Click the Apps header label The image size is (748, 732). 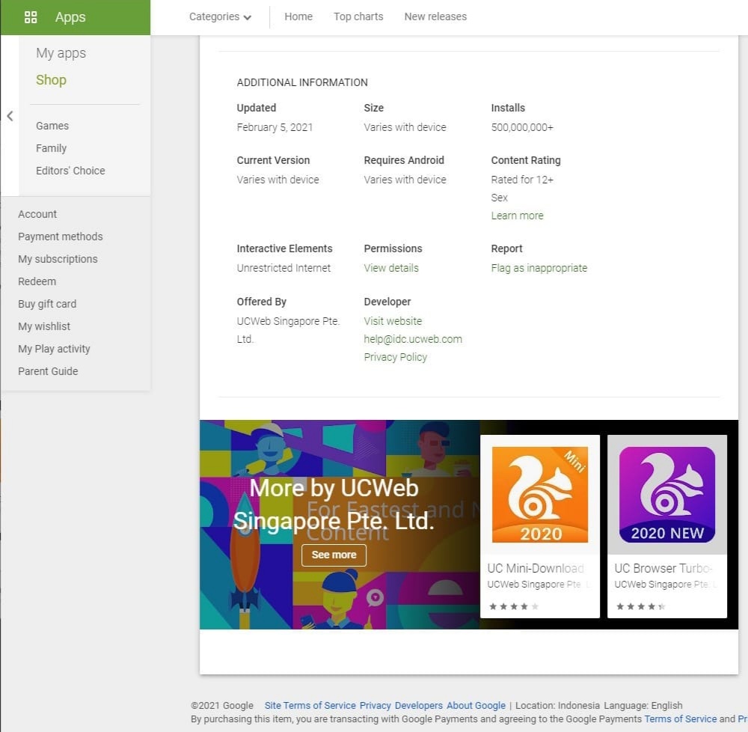tap(70, 17)
